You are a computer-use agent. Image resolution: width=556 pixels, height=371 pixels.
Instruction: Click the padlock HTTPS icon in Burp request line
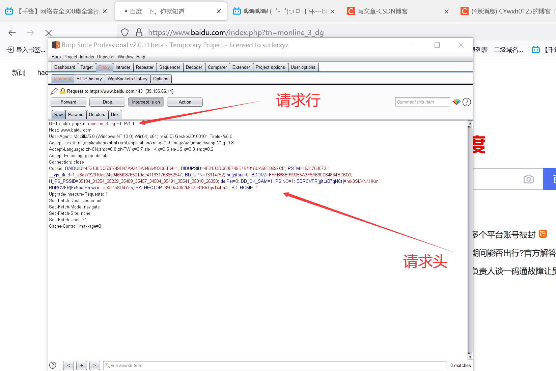tap(63, 91)
